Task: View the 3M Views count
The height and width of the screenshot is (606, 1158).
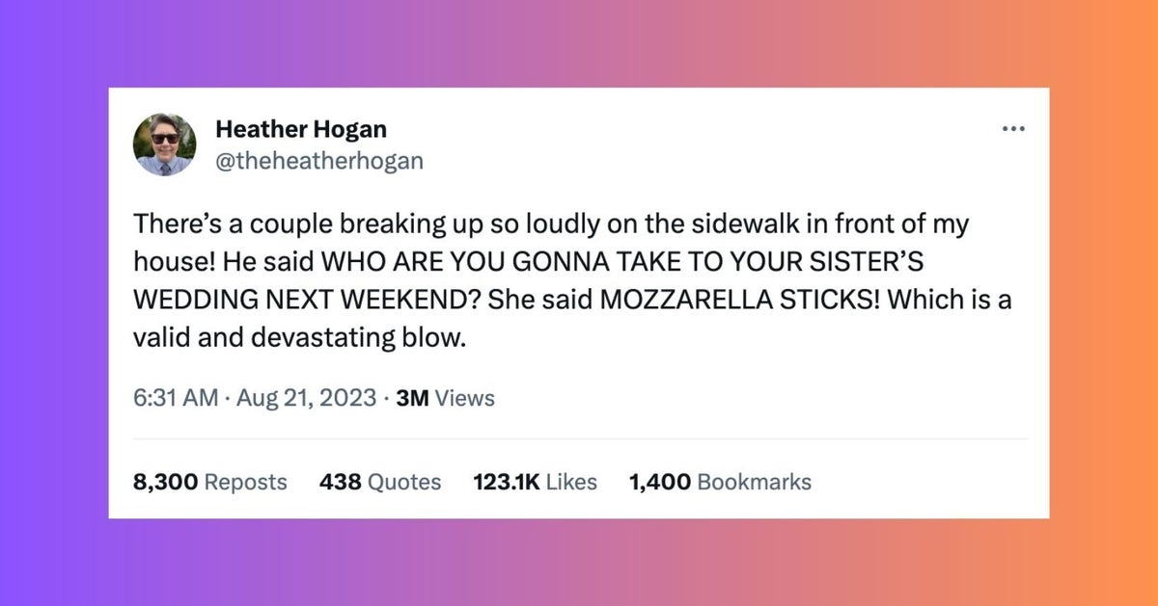Action: [445, 397]
